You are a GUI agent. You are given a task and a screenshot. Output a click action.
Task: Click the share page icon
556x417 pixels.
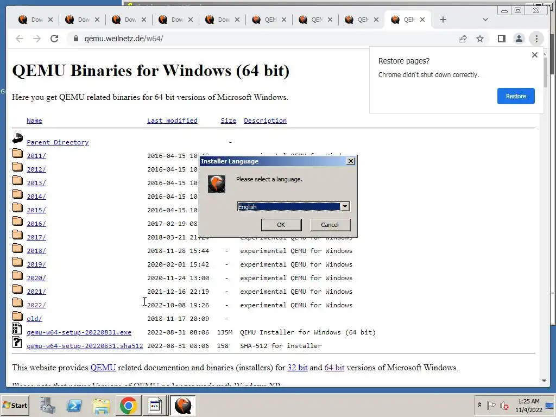[x=463, y=39]
